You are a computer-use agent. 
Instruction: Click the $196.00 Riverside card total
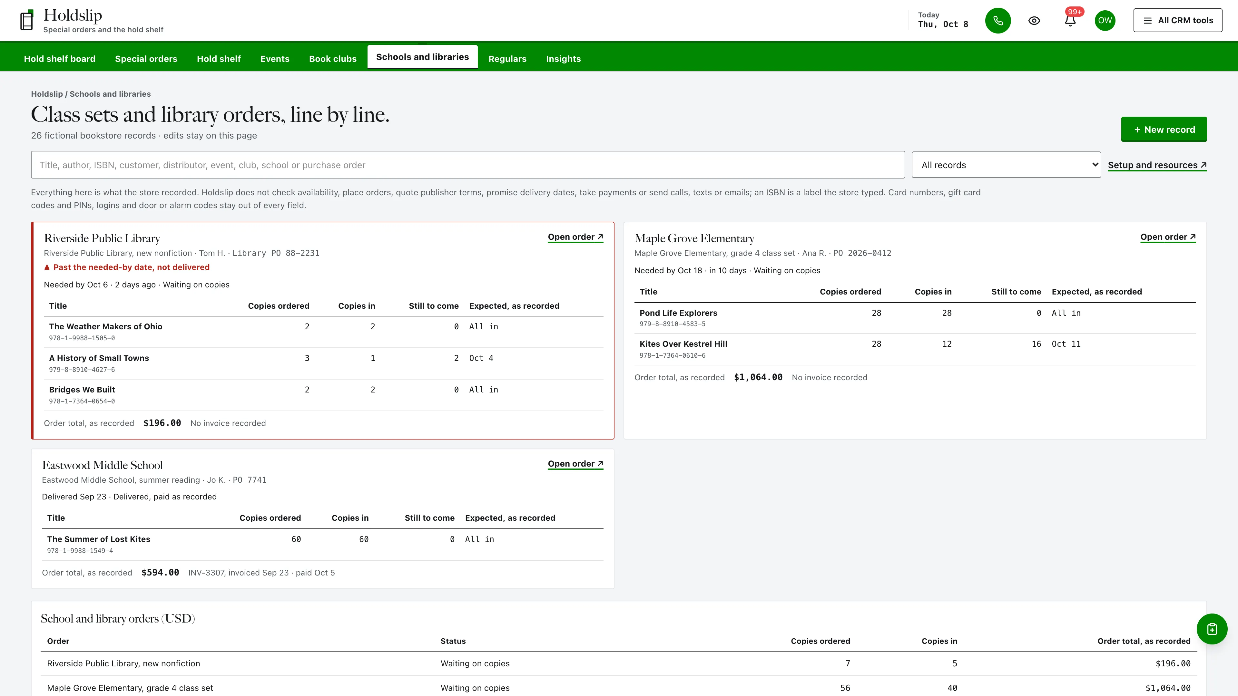point(162,423)
